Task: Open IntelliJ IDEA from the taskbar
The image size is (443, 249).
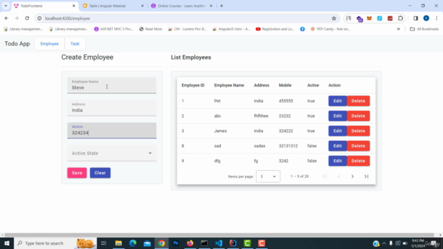Action: tap(233, 243)
